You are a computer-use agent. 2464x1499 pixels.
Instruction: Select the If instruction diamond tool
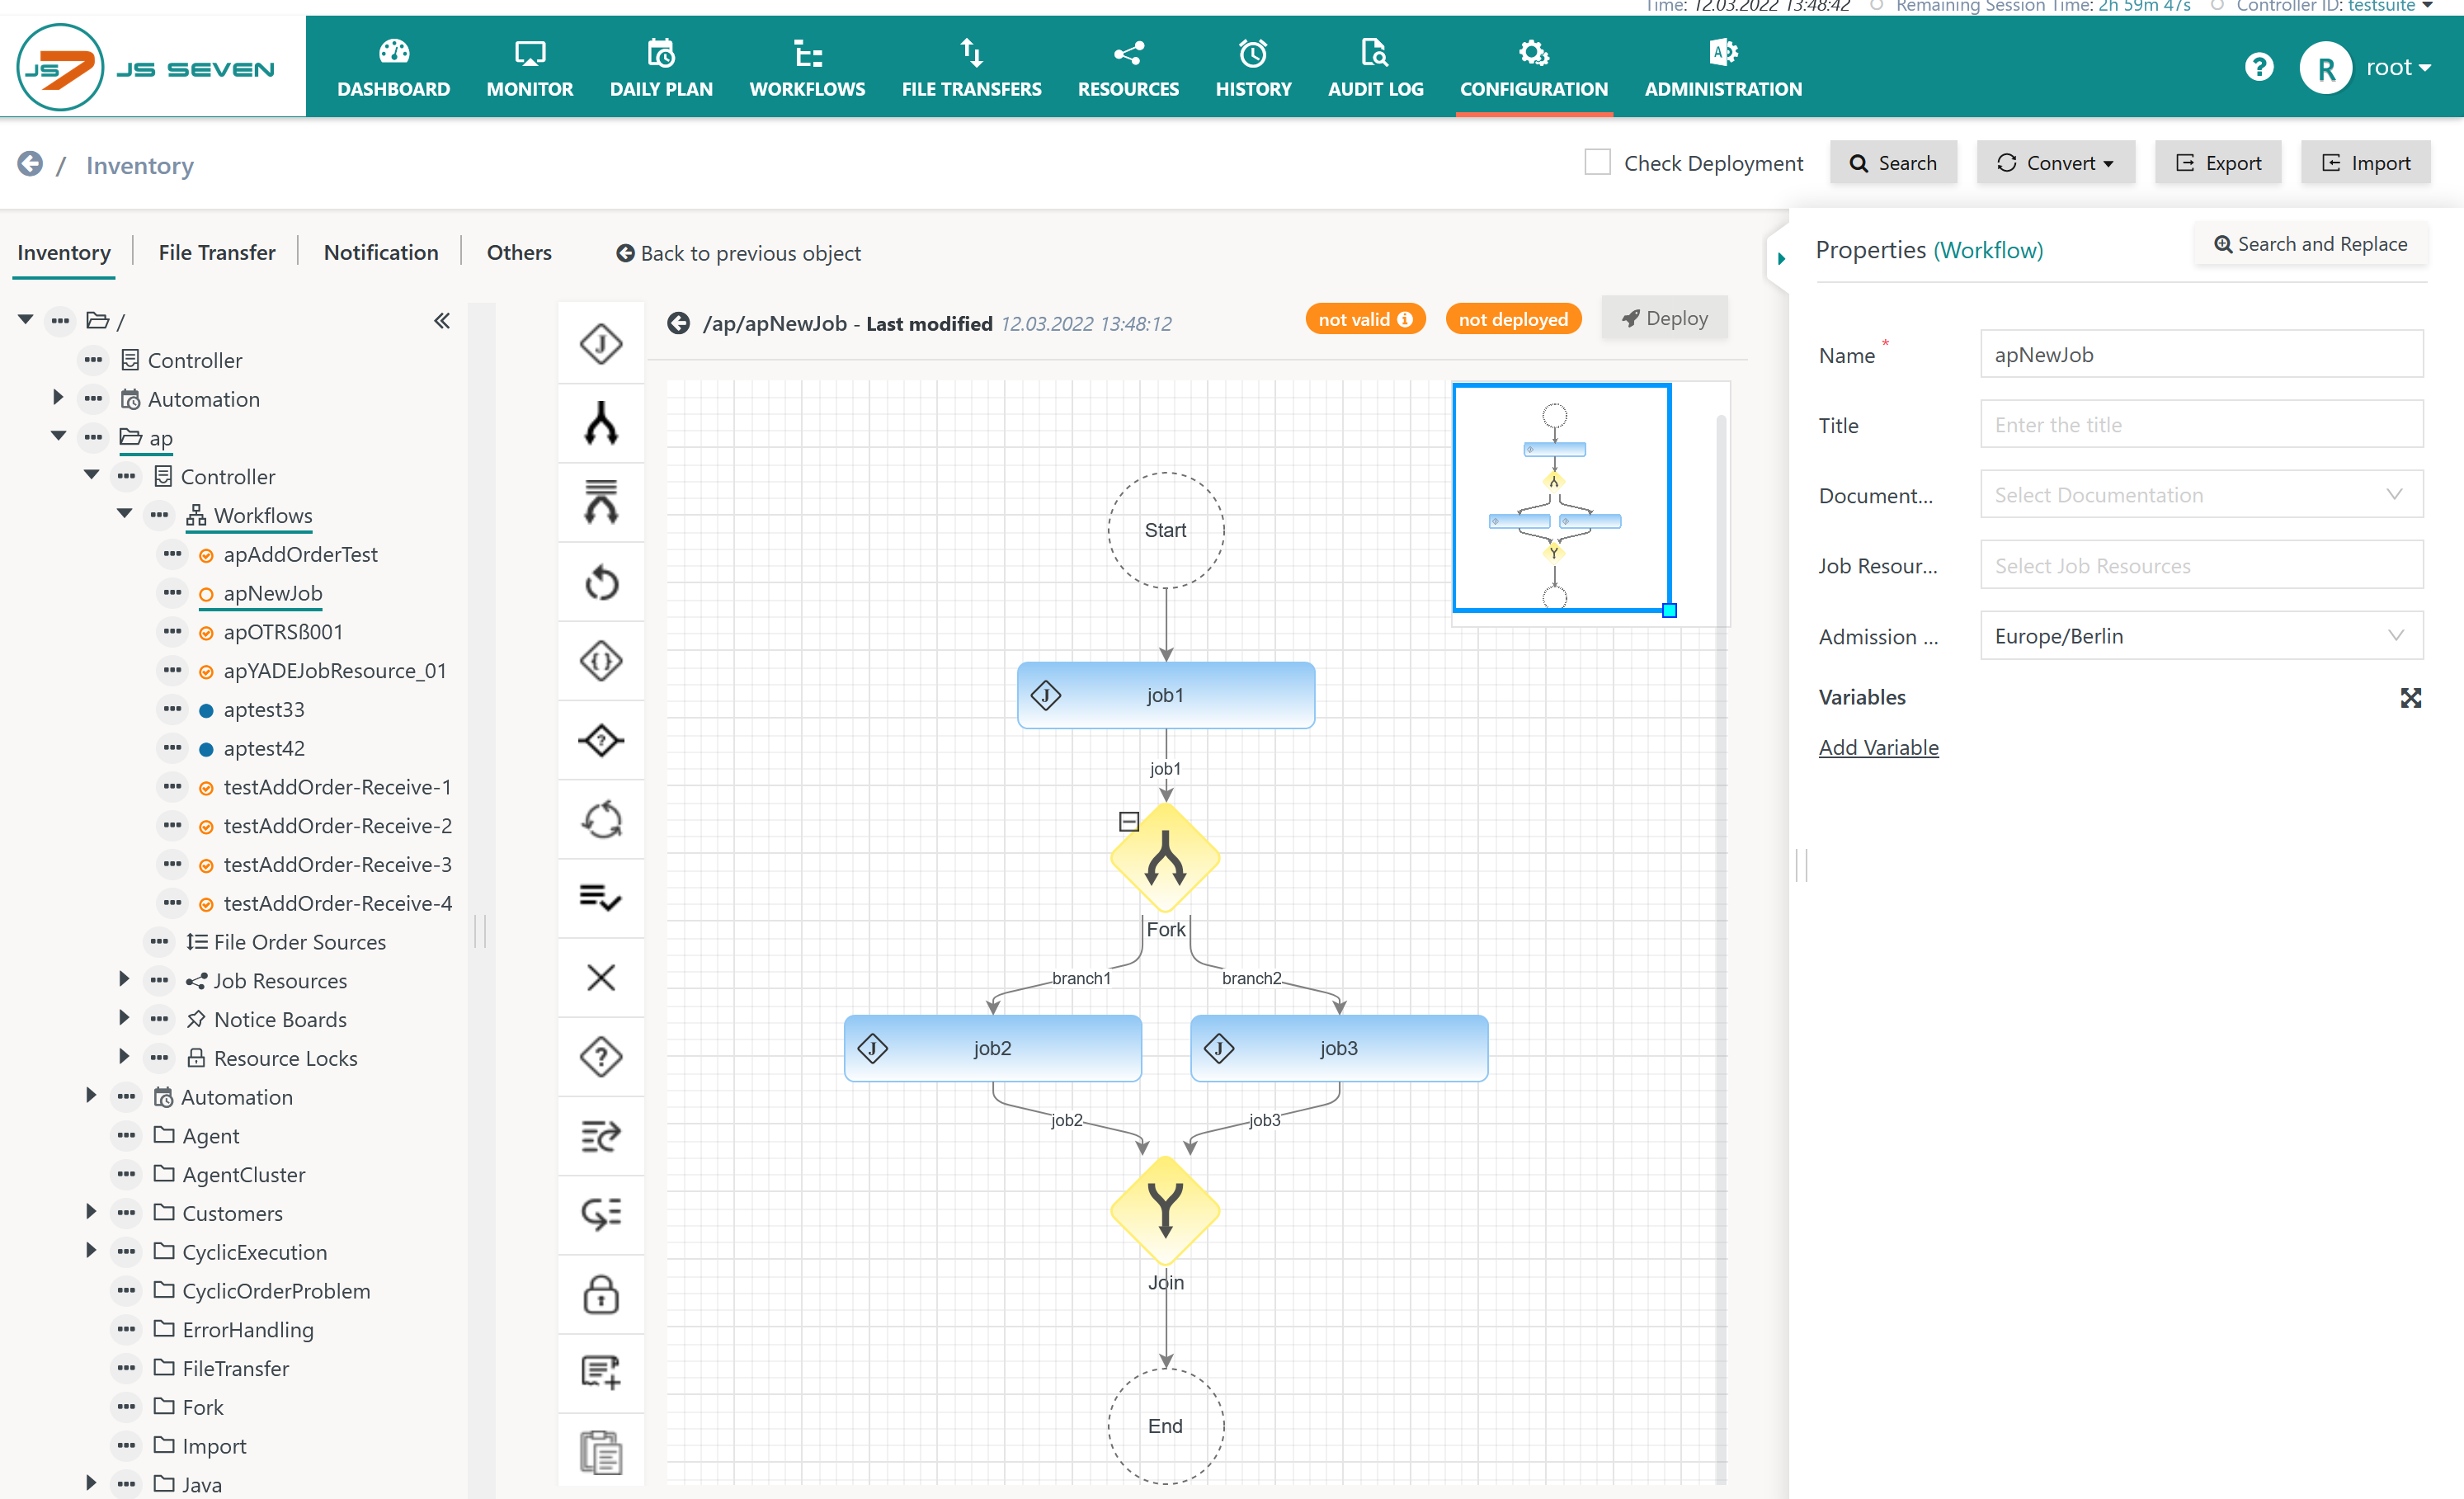point(601,740)
